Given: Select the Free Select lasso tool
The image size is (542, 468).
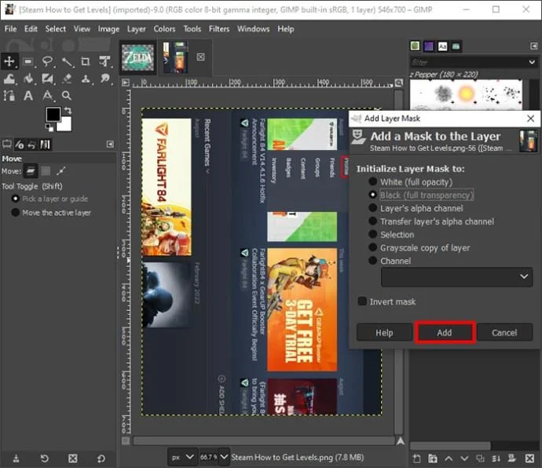Looking at the screenshot, I should tap(48, 62).
